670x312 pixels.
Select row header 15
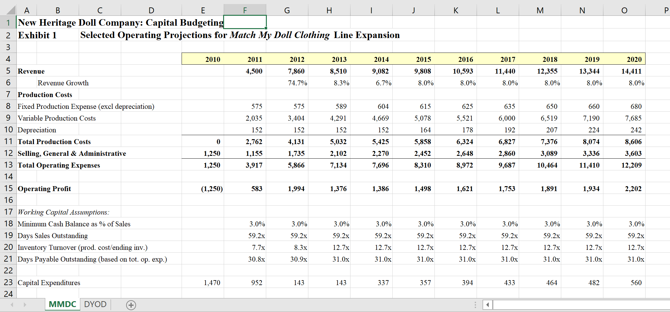[x=8, y=188]
